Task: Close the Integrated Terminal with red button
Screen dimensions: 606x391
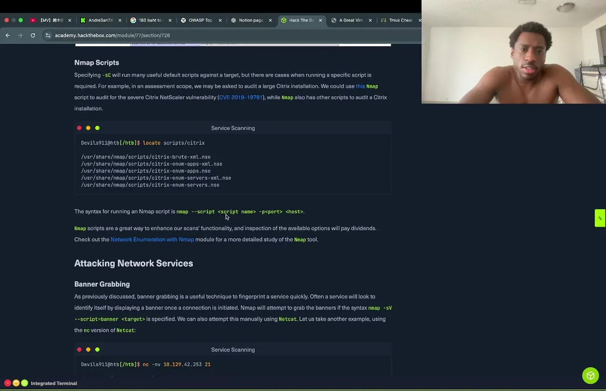Action: [x=7, y=383]
